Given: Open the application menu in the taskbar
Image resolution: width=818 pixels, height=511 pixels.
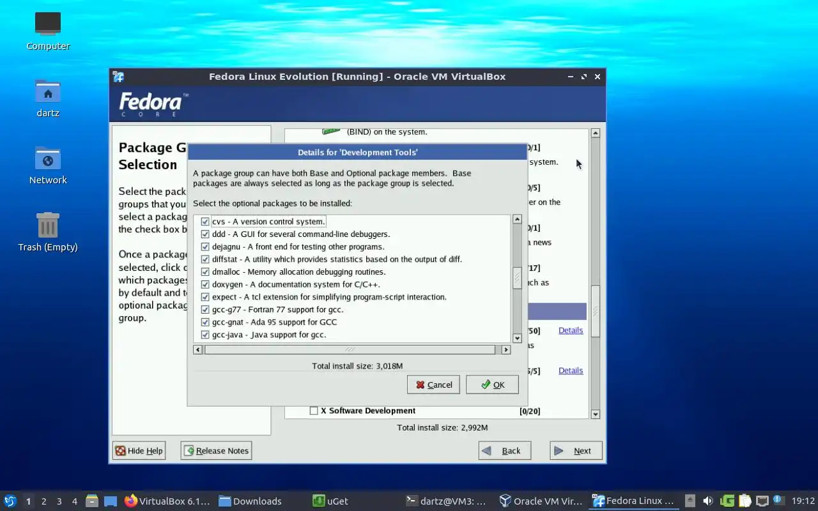Looking at the screenshot, I should pyautogui.click(x=10, y=501).
